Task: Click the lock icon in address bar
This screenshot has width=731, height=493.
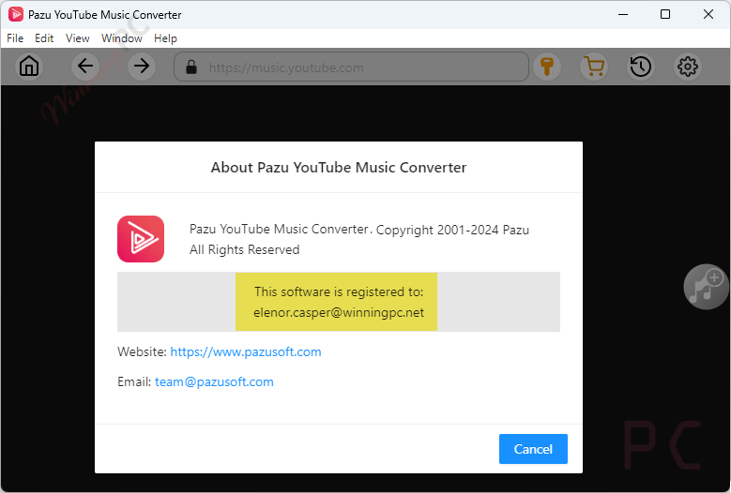Action: click(x=191, y=67)
